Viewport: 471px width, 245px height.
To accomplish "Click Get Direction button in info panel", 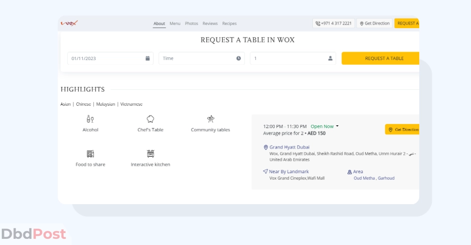I will 402,130.
